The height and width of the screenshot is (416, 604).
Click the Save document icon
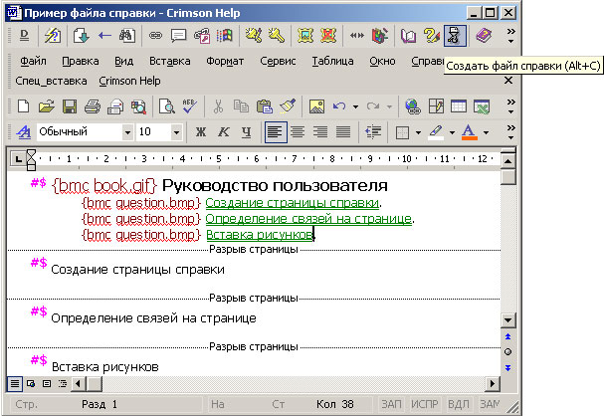point(69,105)
